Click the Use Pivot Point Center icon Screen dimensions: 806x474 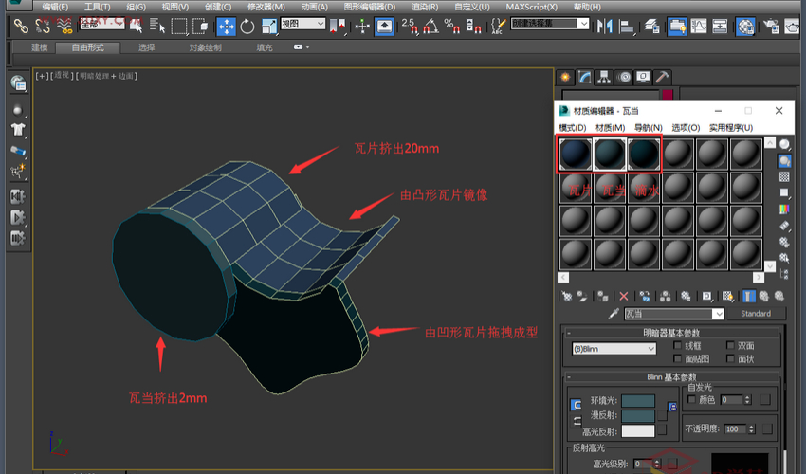coord(338,26)
